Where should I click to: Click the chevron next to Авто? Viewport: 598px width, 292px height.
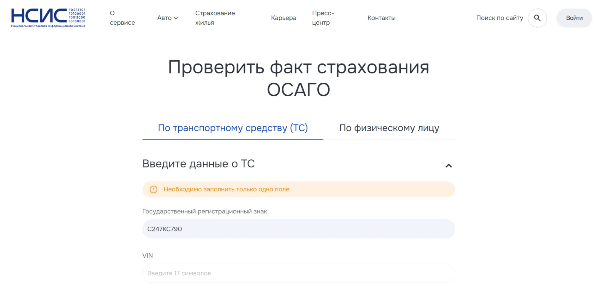coord(176,18)
